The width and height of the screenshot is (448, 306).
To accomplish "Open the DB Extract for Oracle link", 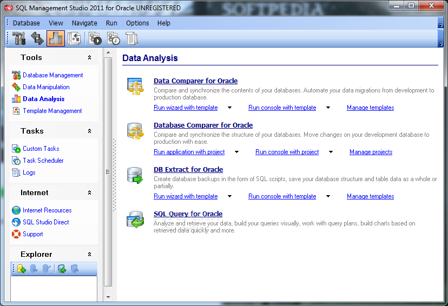I will coord(188,169).
